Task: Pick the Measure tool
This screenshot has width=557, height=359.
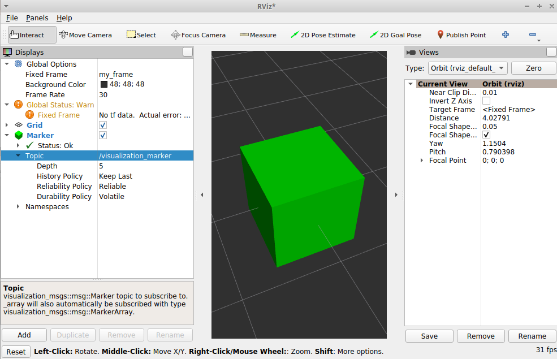Action: (258, 35)
